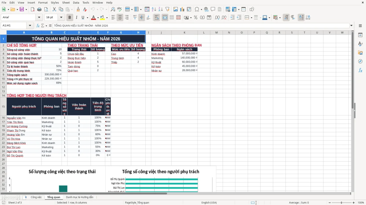Toggle the AutoFilter funnel icon
Screen dimensions: 366x205
pyautogui.click(x=167, y=9)
